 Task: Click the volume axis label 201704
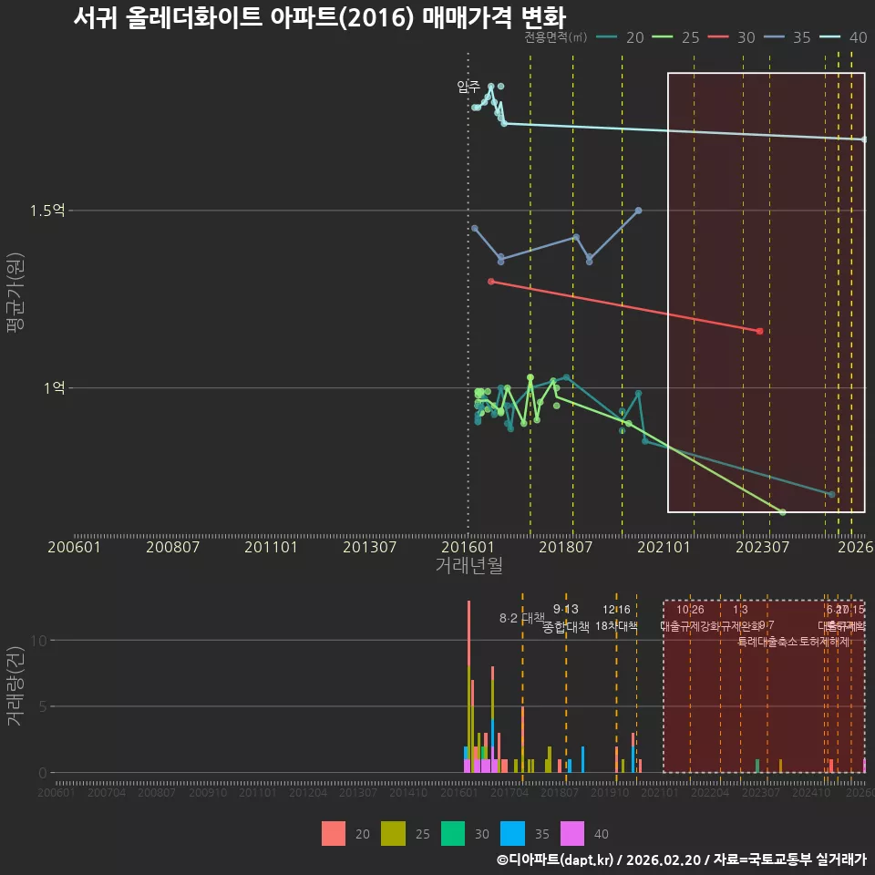click(510, 792)
